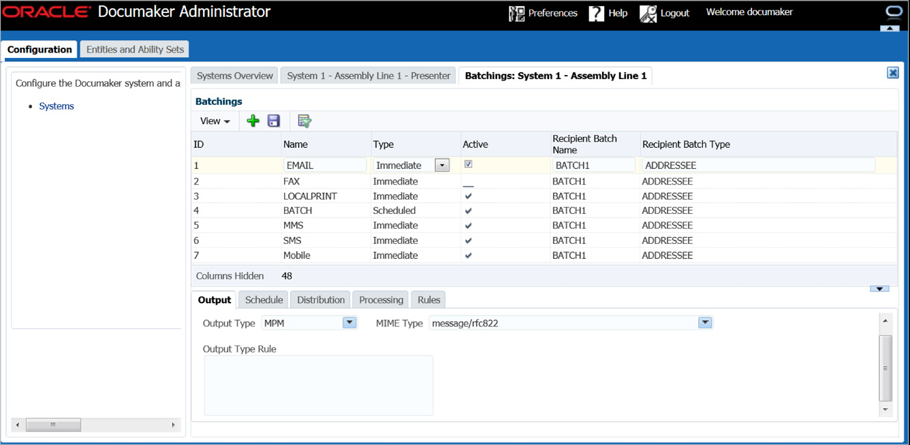Uncheck the Active checkbox for EMAIL

tap(467, 166)
